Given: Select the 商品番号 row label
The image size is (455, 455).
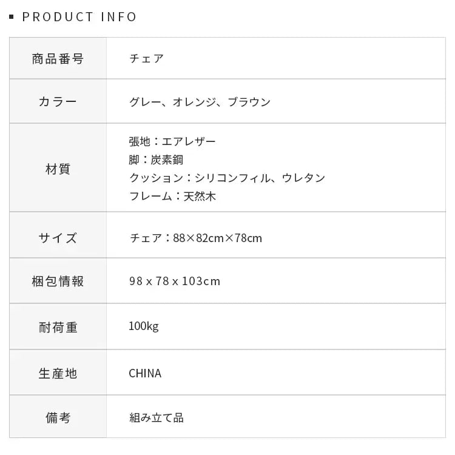Looking at the screenshot, I should 58,59.
